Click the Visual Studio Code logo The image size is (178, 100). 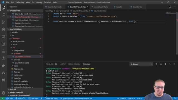click(3, 2)
